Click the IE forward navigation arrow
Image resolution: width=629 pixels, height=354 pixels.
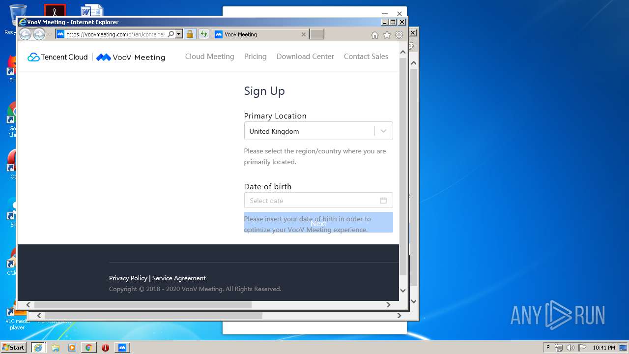tap(39, 34)
